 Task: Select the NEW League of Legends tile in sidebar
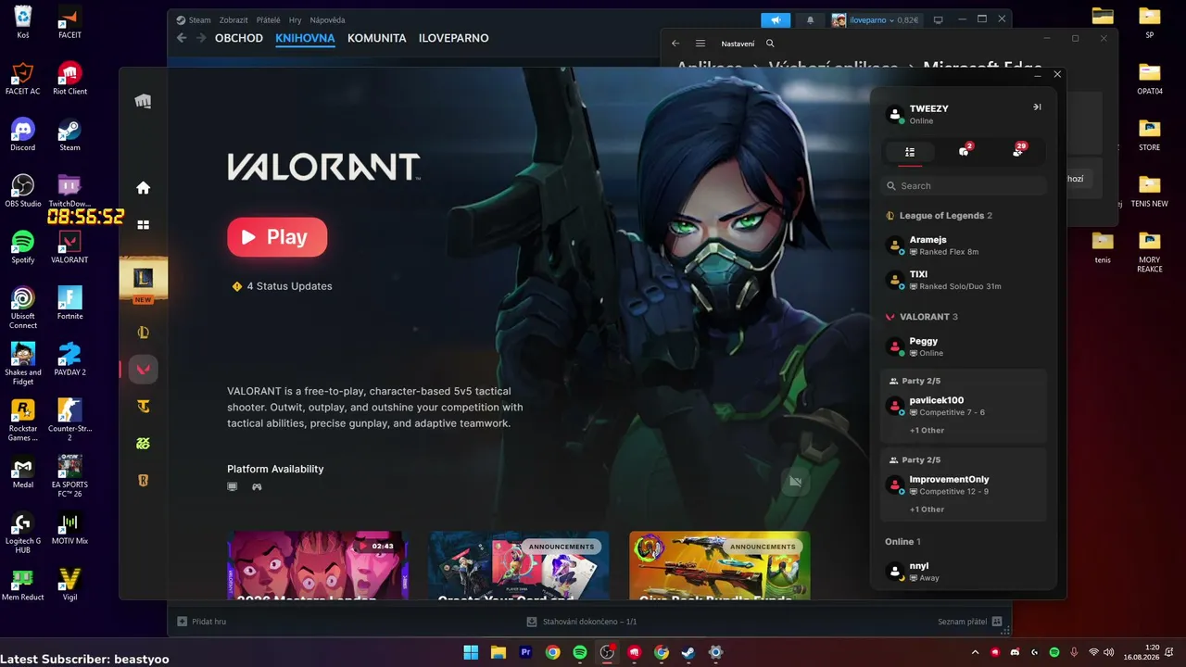coord(143,279)
